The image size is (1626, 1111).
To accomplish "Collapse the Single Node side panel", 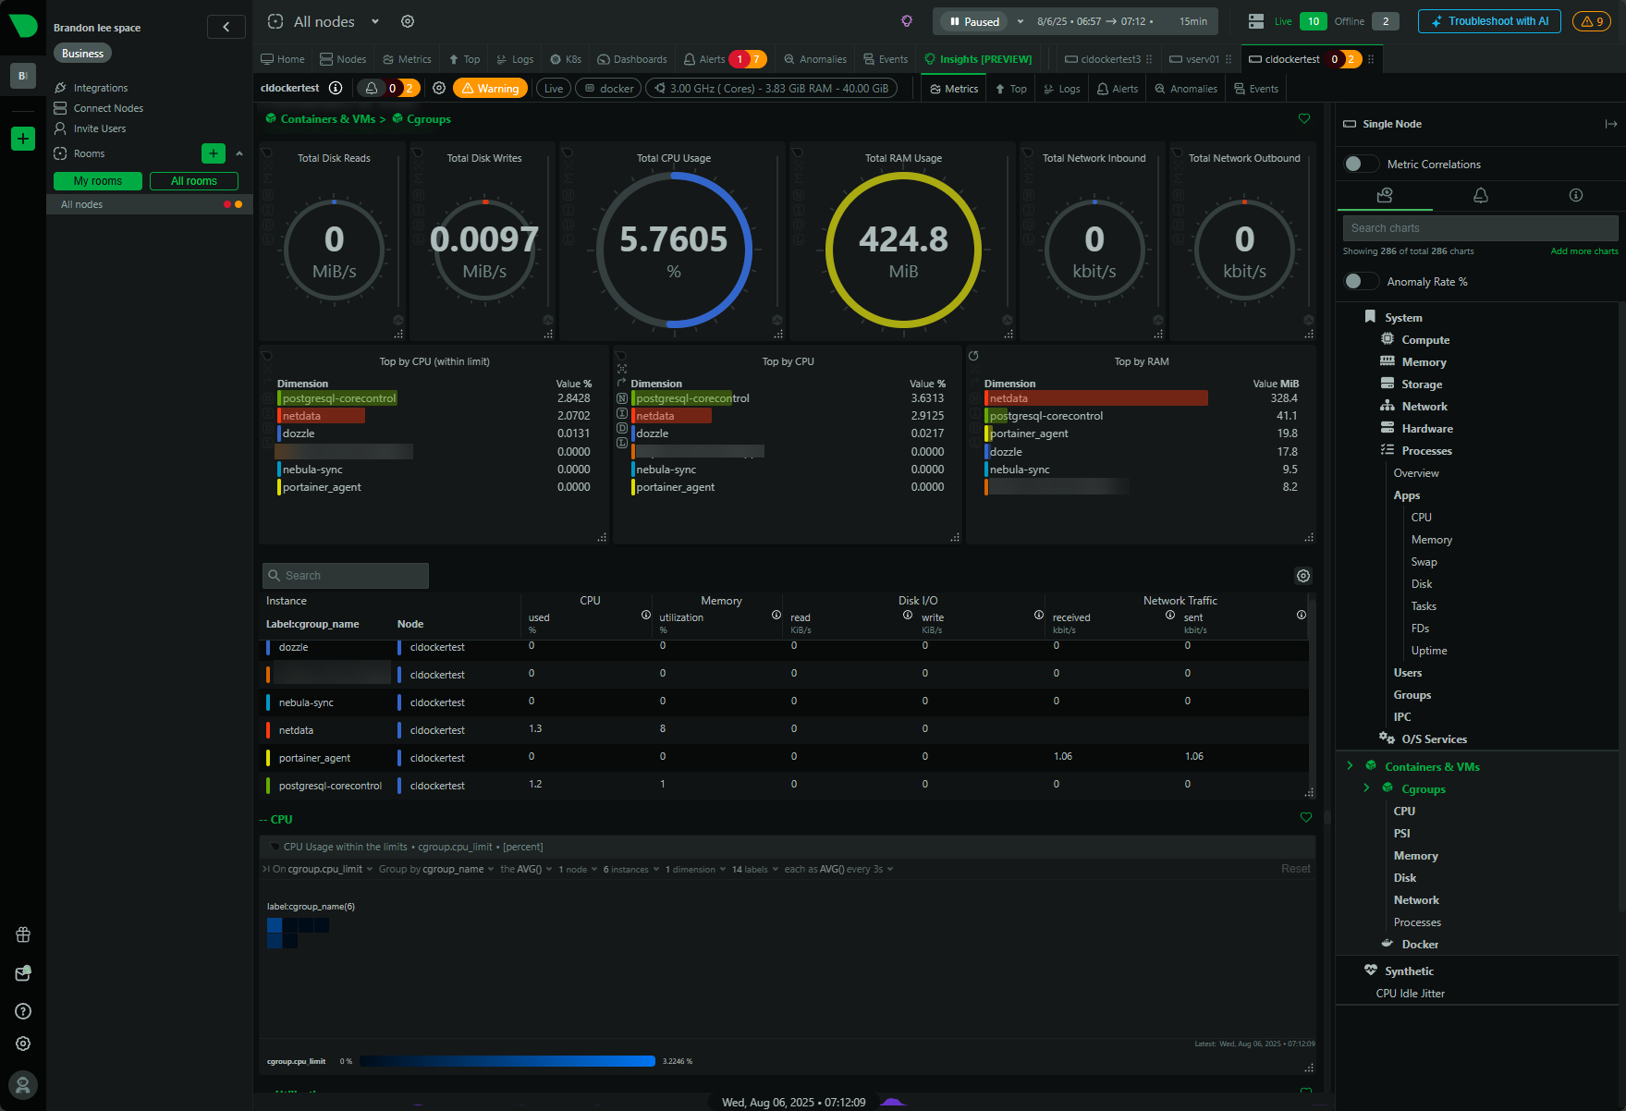I will point(1610,124).
